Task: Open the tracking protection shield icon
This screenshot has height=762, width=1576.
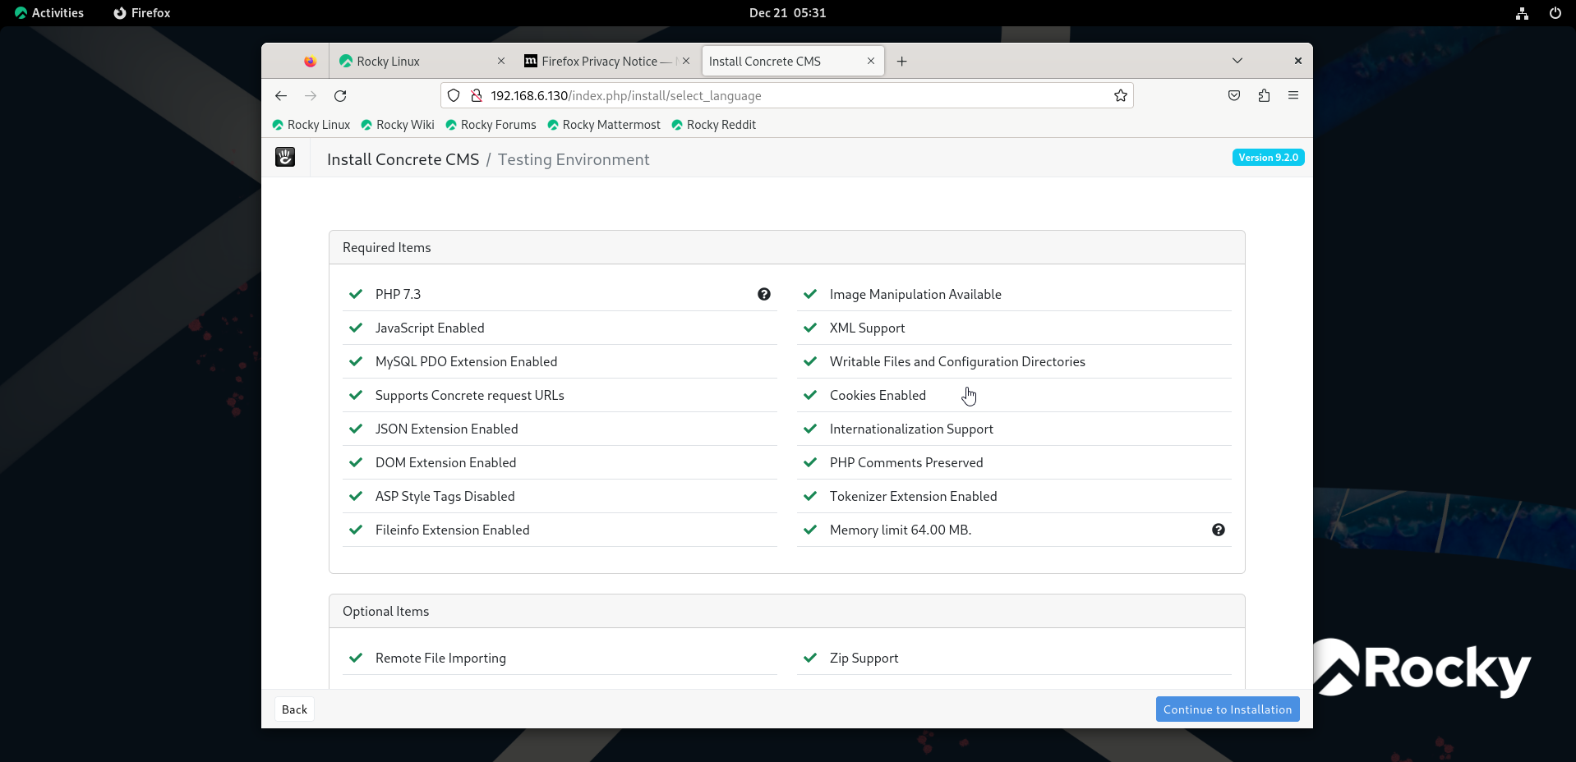Action: 454,95
